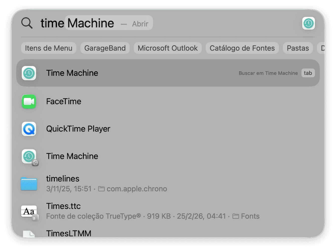The width and height of the screenshot is (336, 251).
Task: Click the QuickTime Player blue Q icon
Action: (29, 129)
